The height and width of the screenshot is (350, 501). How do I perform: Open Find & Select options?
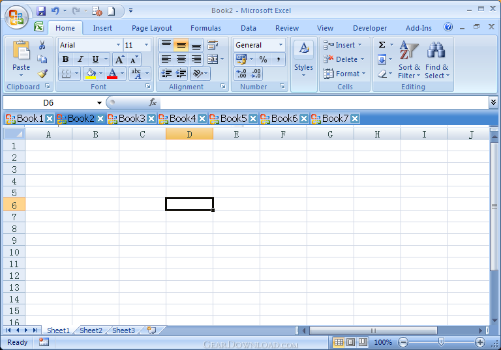coord(437,60)
